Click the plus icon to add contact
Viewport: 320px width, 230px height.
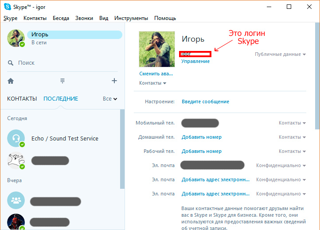(x=114, y=81)
